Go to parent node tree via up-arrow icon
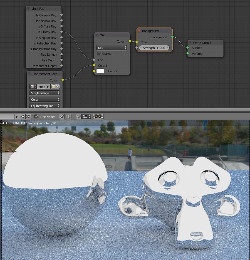Screen dimensions: 250x260 (68, 117)
